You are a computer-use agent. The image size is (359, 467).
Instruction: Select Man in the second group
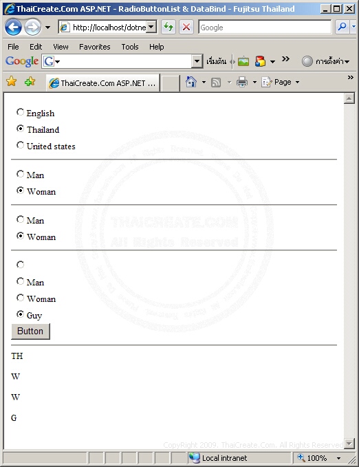click(x=20, y=173)
